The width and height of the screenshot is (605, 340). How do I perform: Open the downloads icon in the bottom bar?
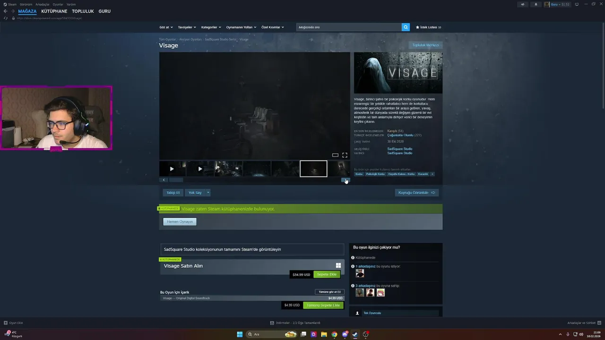tap(272, 323)
